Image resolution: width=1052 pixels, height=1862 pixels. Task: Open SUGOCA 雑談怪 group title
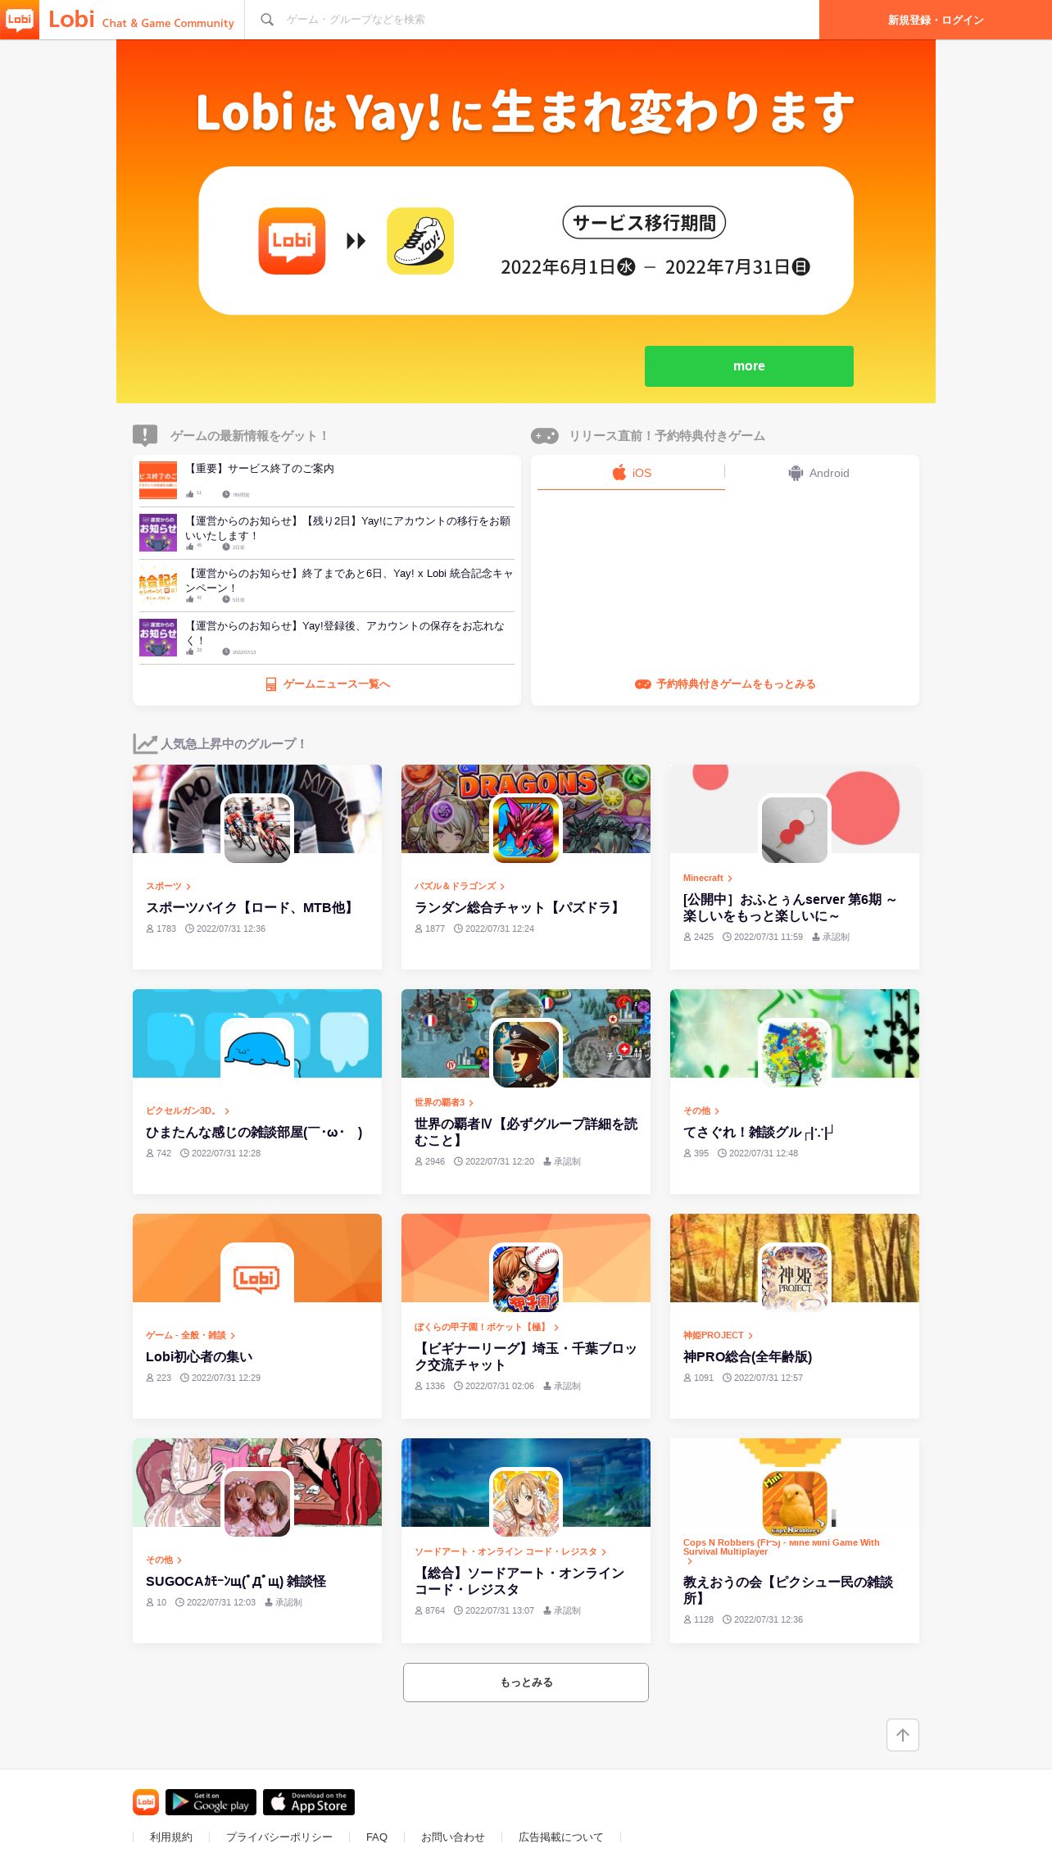[x=236, y=1582]
